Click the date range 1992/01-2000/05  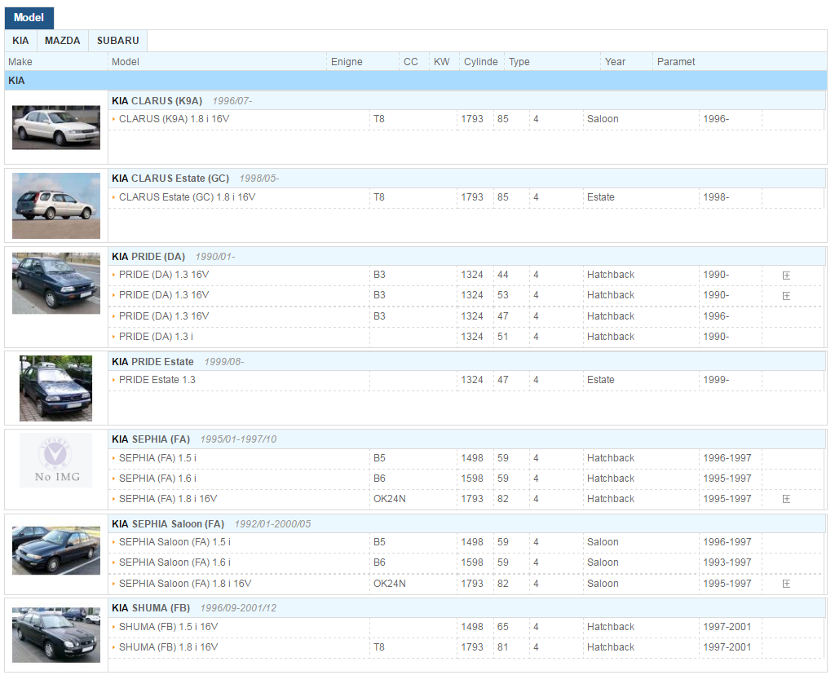click(272, 524)
